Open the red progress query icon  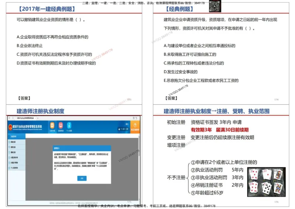(60, 126)
